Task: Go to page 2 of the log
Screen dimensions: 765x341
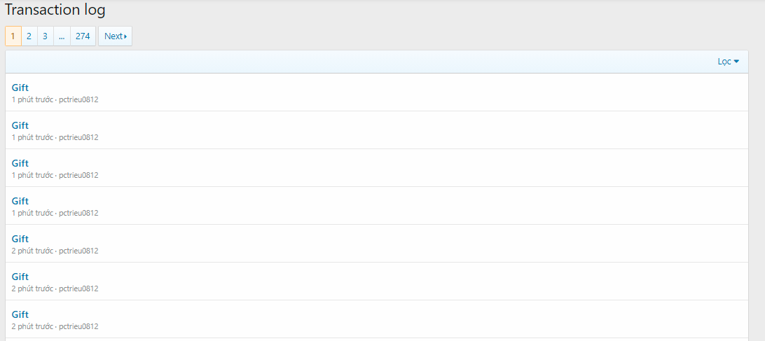Action: coord(29,36)
